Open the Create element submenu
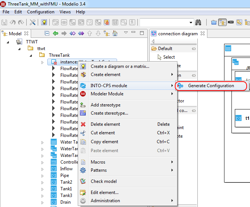 click(x=128, y=75)
